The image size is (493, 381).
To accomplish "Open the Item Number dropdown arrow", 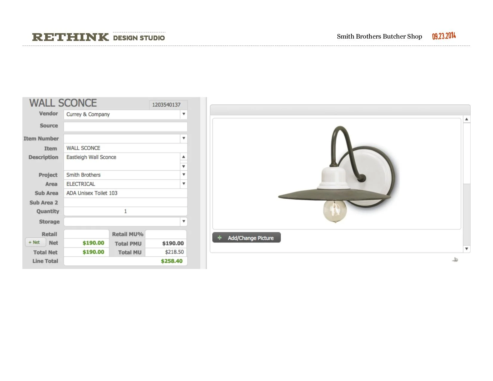I will point(184,138).
